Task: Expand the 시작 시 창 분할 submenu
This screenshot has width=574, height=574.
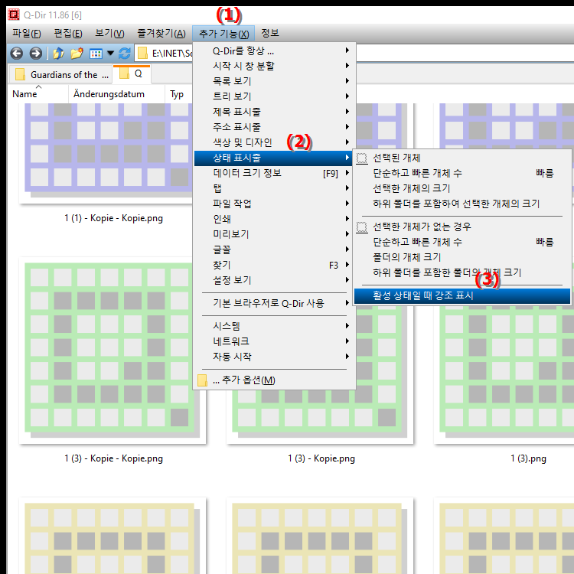Action: pos(274,66)
